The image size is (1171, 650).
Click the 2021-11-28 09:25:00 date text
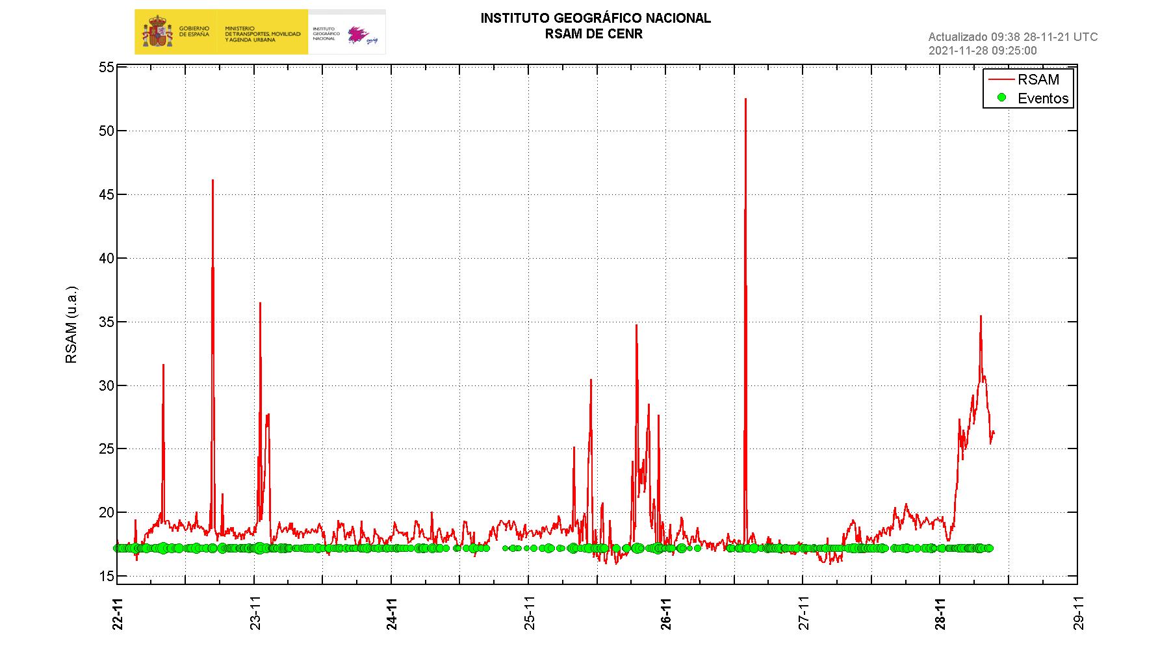pyautogui.click(x=983, y=51)
